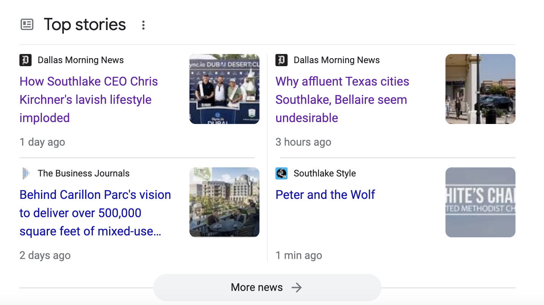Click the Top stories heading text
The image size is (544, 305).
tap(85, 25)
